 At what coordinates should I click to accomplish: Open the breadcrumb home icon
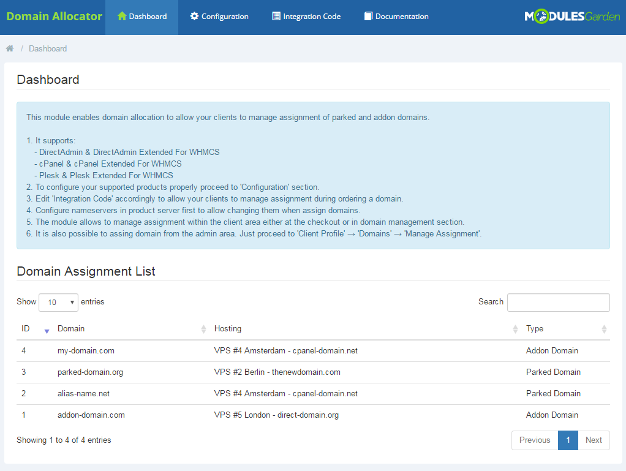pos(9,48)
